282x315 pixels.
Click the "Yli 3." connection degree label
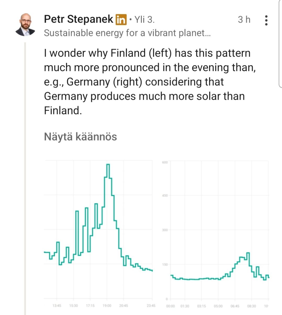pyautogui.click(x=144, y=20)
